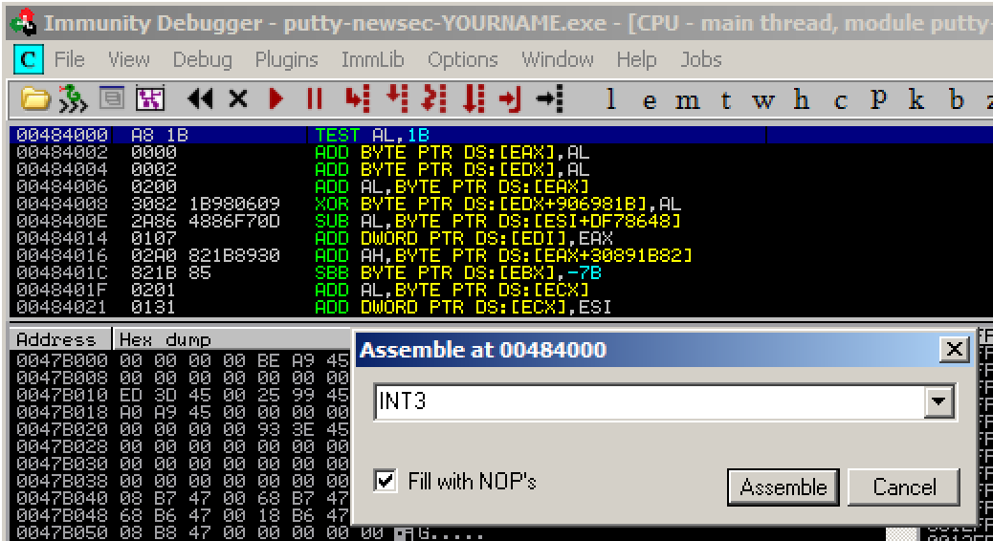The width and height of the screenshot is (993, 541).
Task: Click the Hex dump column header
Action: pyautogui.click(x=232, y=339)
